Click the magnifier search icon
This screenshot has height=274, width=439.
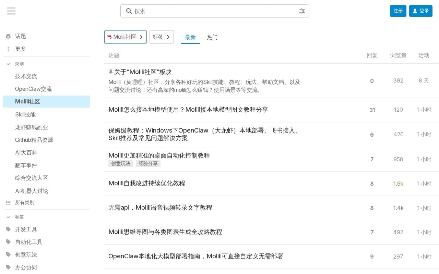129,11
